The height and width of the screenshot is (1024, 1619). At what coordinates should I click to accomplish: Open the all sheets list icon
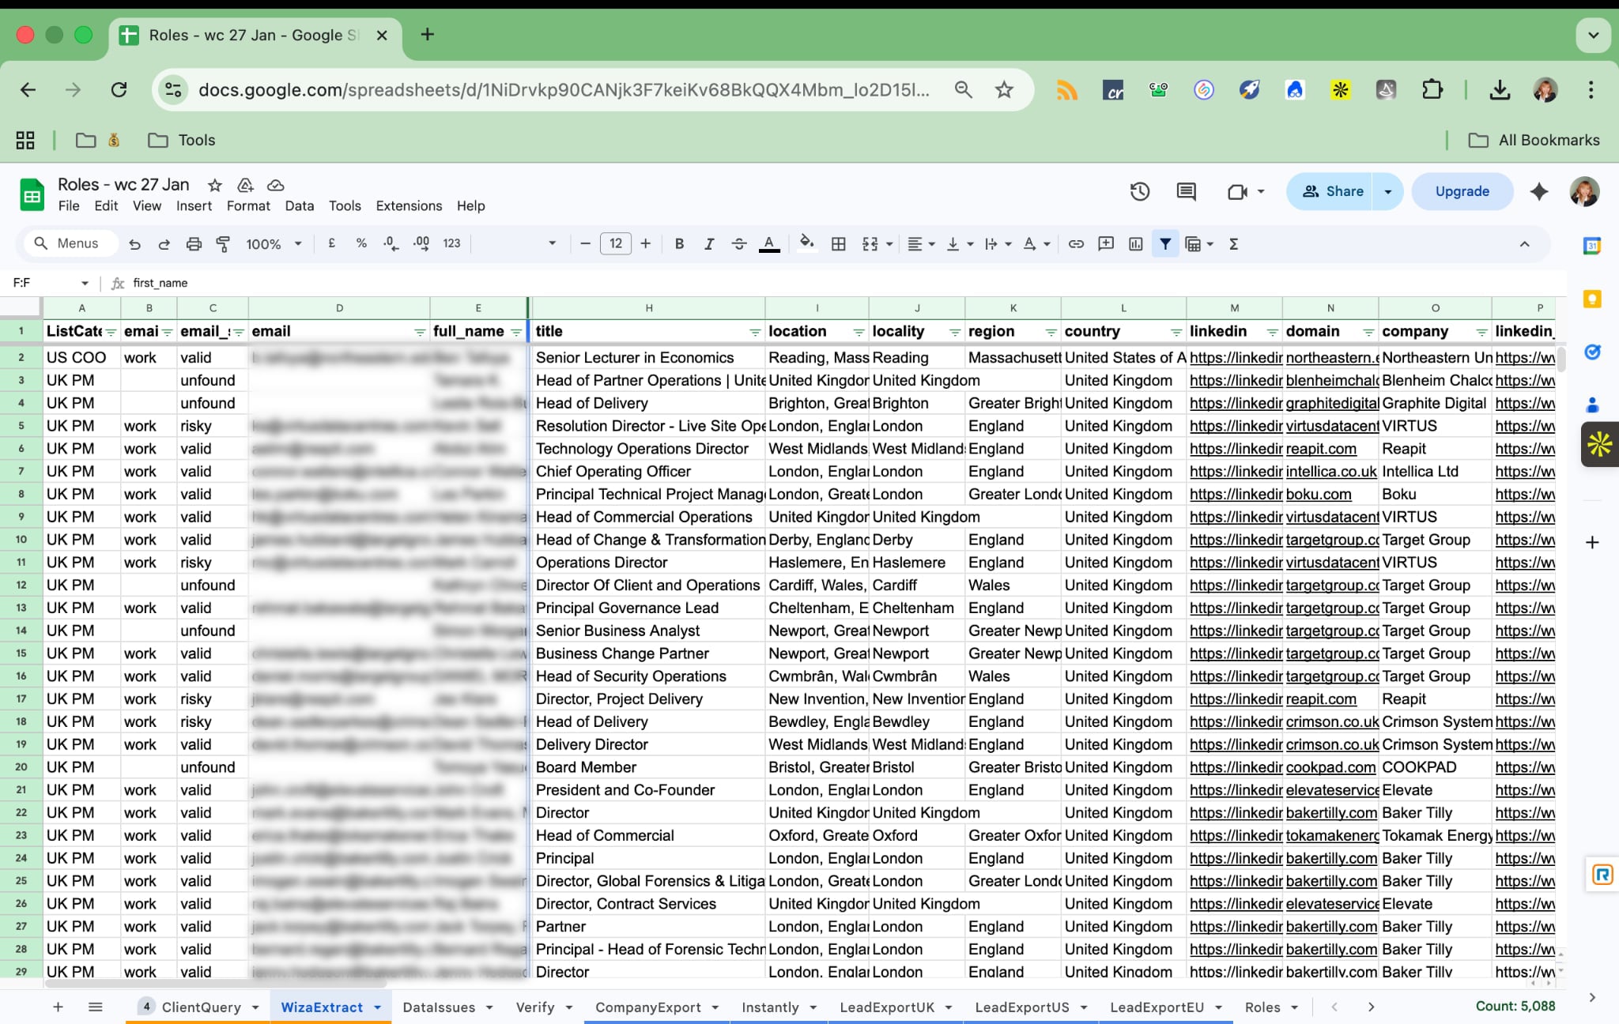click(96, 1007)
